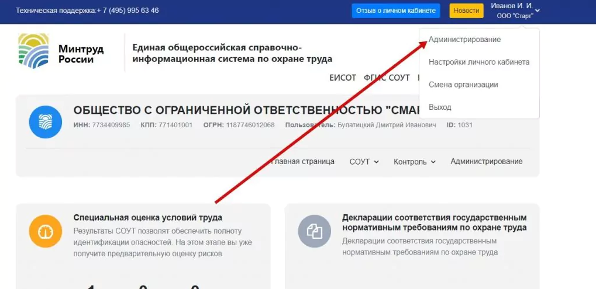The image size is (596, 289).
Task: Click the orange Специальная оценка icon
Action: coord(45,231)
